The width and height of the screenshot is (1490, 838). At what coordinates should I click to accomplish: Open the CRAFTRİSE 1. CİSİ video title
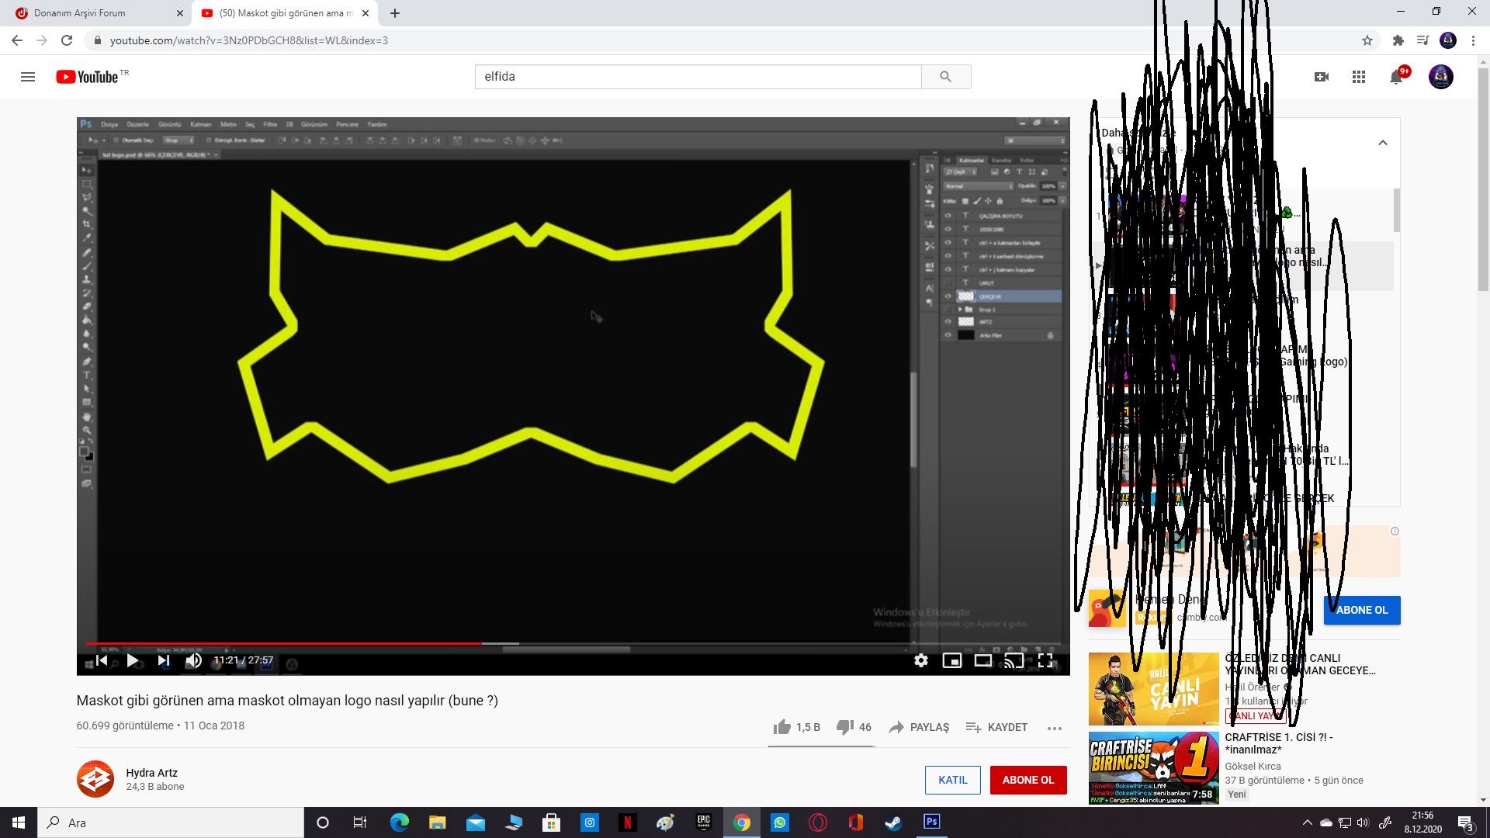click(x=1279, y=743)
